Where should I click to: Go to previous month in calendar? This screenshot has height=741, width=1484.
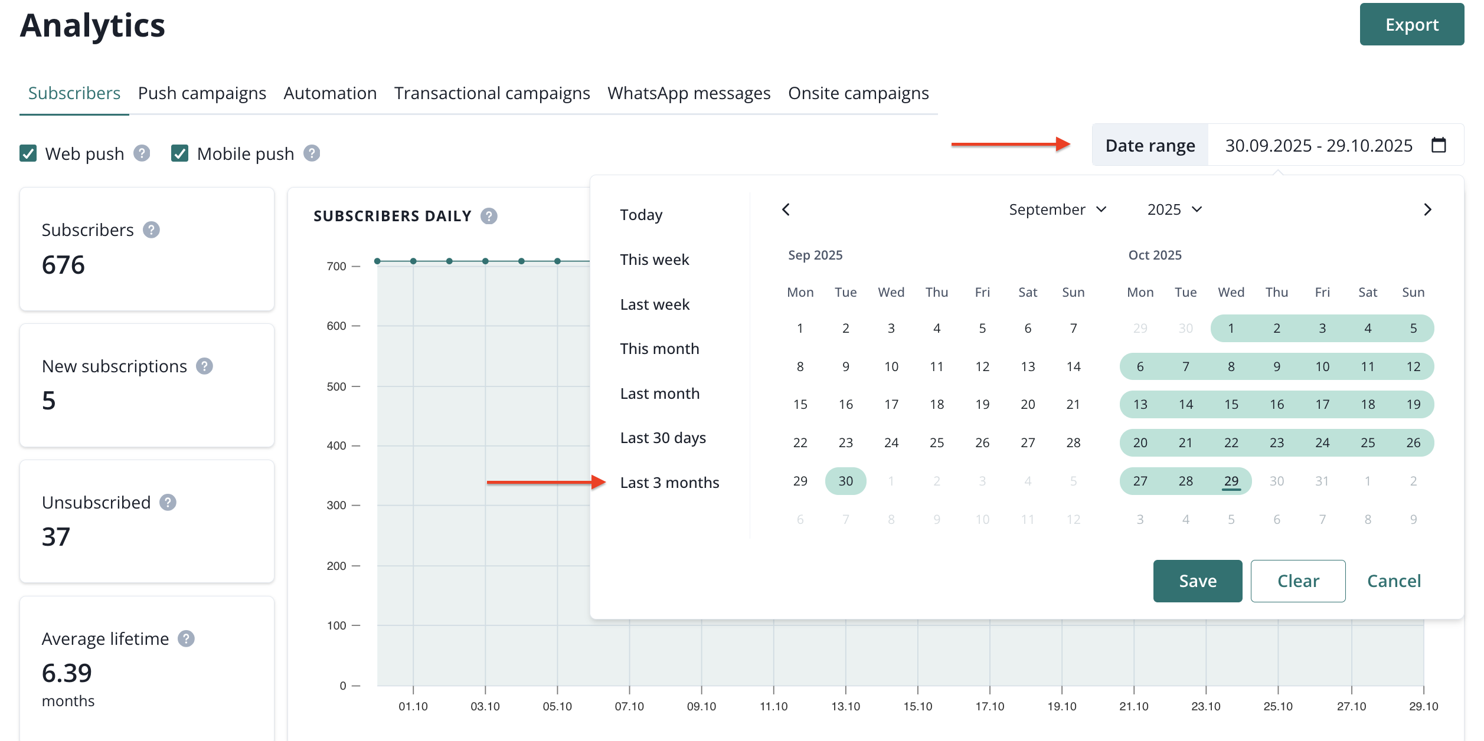(x=786, y=210)
